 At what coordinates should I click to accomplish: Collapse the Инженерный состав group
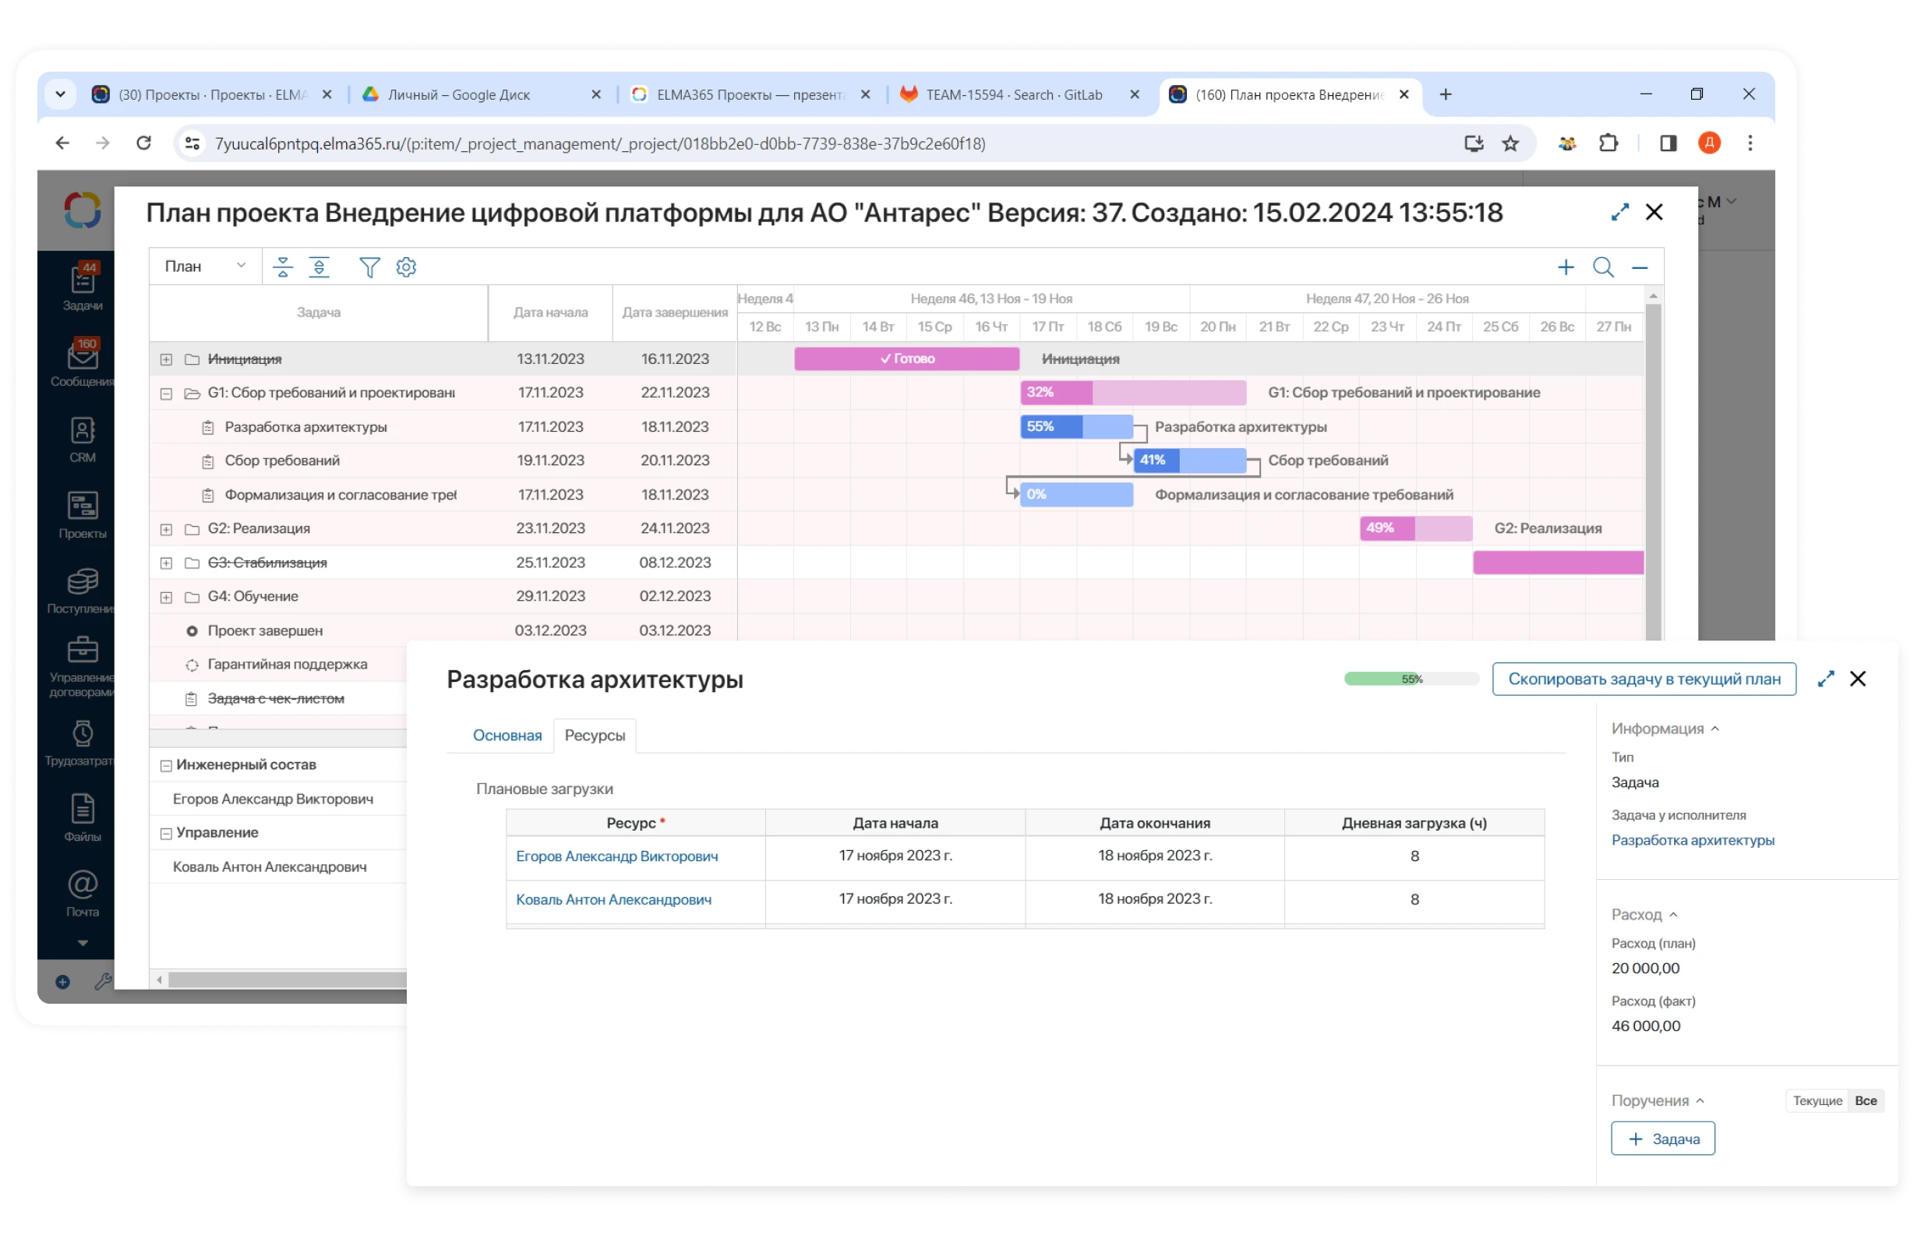pos(166,765)
